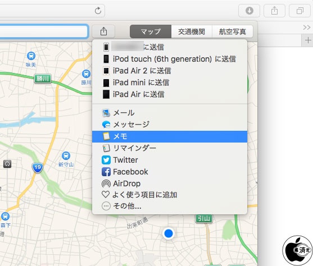Choose iPod touch (6th generation) に送信
313x266 pixels.
[x=170, y=59]
